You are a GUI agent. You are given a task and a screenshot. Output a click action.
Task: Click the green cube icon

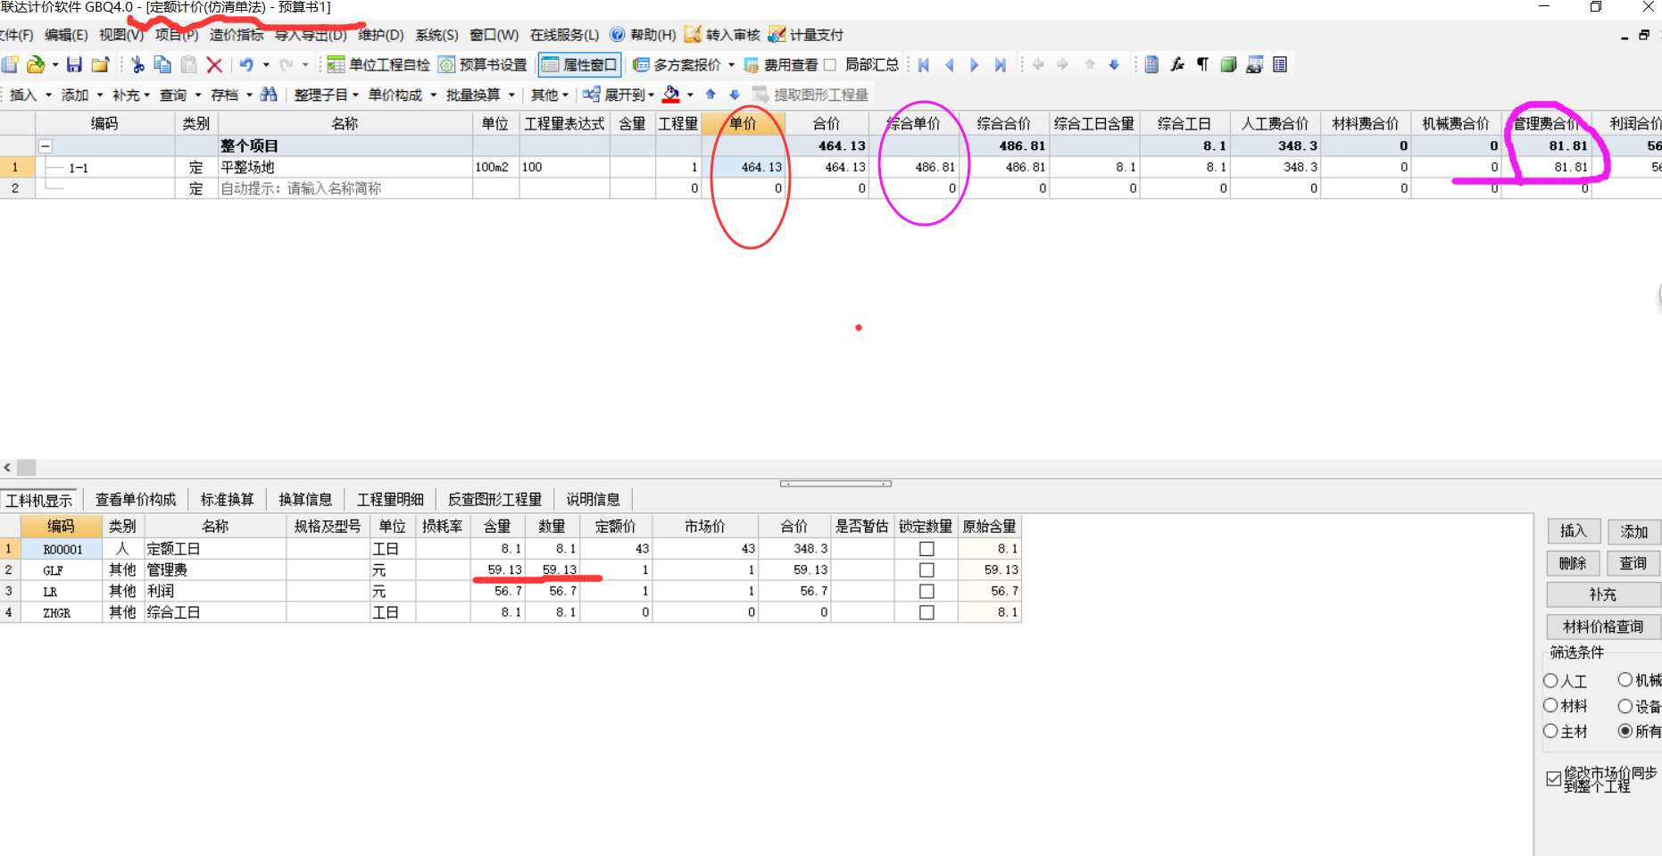(1228, 64)
